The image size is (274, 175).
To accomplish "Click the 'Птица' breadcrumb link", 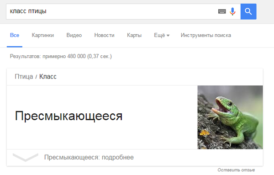I will [24, 77].
